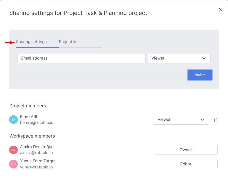Image resolution: width=228 pixels, height=192 pixels.
Task: Open the Project link tab
Action: (x=69, y=42)
